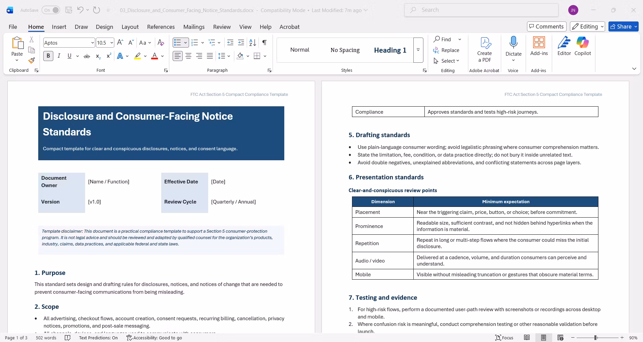Open the font name dropdown Aptos

click(92, 43)
